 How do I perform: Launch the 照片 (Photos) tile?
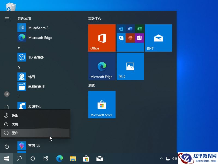[x=130, y=66]
